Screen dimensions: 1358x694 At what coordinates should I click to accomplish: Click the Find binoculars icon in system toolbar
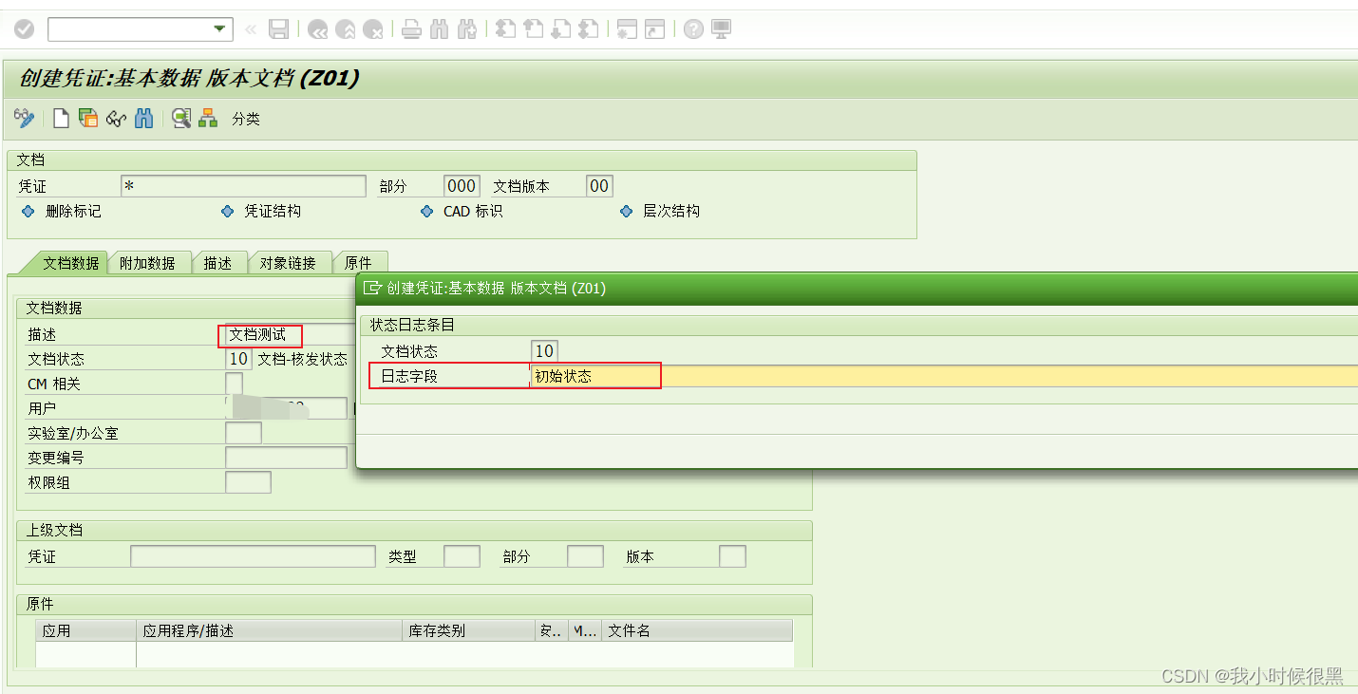pos(439,29)
